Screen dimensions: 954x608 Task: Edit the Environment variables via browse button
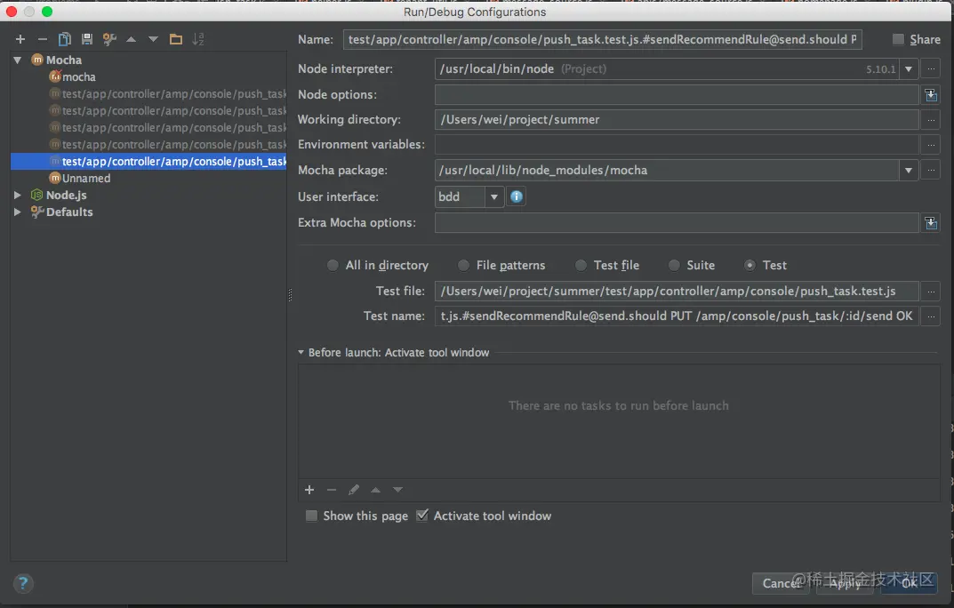(931, 145)
